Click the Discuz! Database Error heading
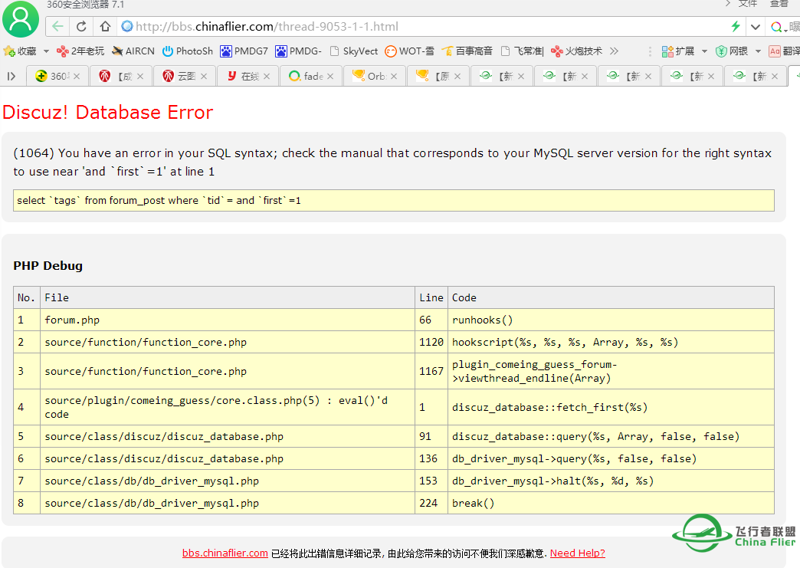Viewport: 800px width, 568px height. pyautogui.click(x=107, y=112)
